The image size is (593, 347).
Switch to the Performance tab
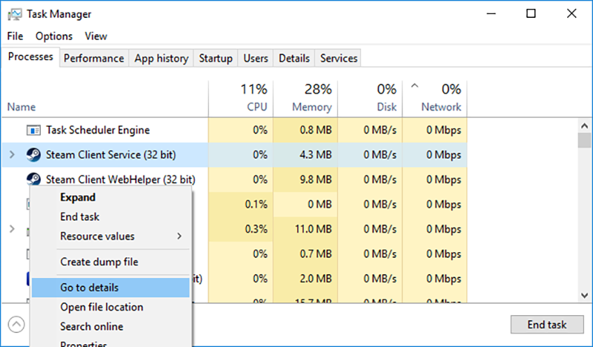pyautogui.click(x=93, y=58)
